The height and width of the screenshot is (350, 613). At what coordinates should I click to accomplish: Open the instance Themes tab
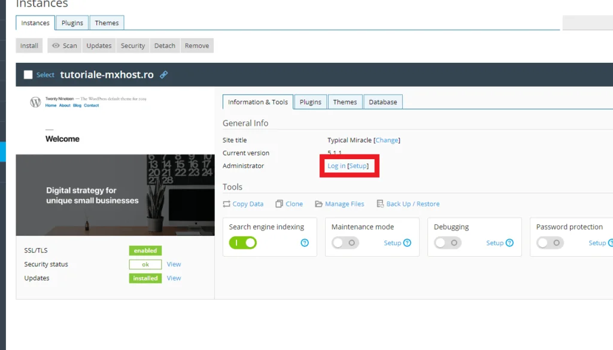coord(345,102)
